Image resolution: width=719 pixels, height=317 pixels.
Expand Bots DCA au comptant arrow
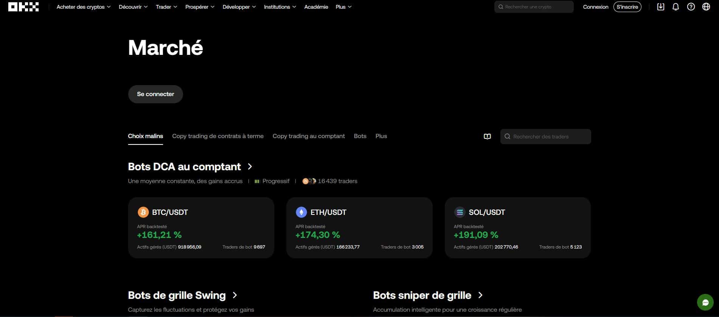[x=250, y=166]
